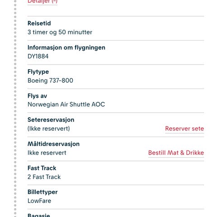This screenshot has width=217, height=217.
Task: Select flight number DY1884 text
Action: coord(38,57)
